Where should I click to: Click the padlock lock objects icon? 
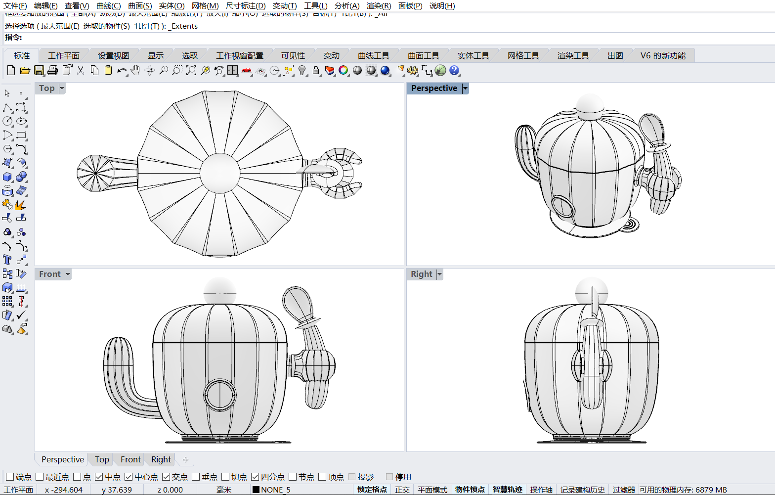pos(316,71)
